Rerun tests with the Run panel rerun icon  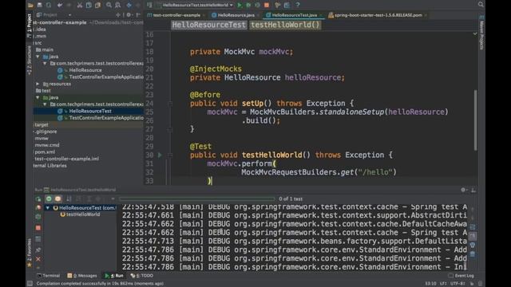pyautogui.click(x=38, y=199)
